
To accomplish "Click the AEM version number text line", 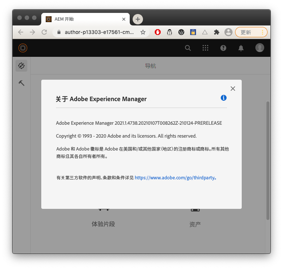I will click(x=139, y=123).
